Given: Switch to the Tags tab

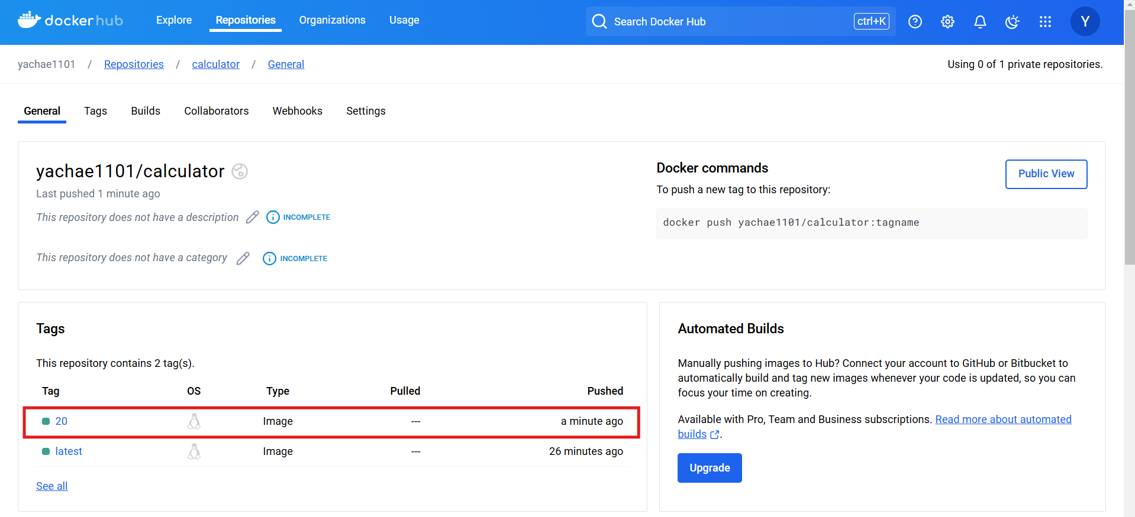Looking at the screenshot, I should (95, 111).
